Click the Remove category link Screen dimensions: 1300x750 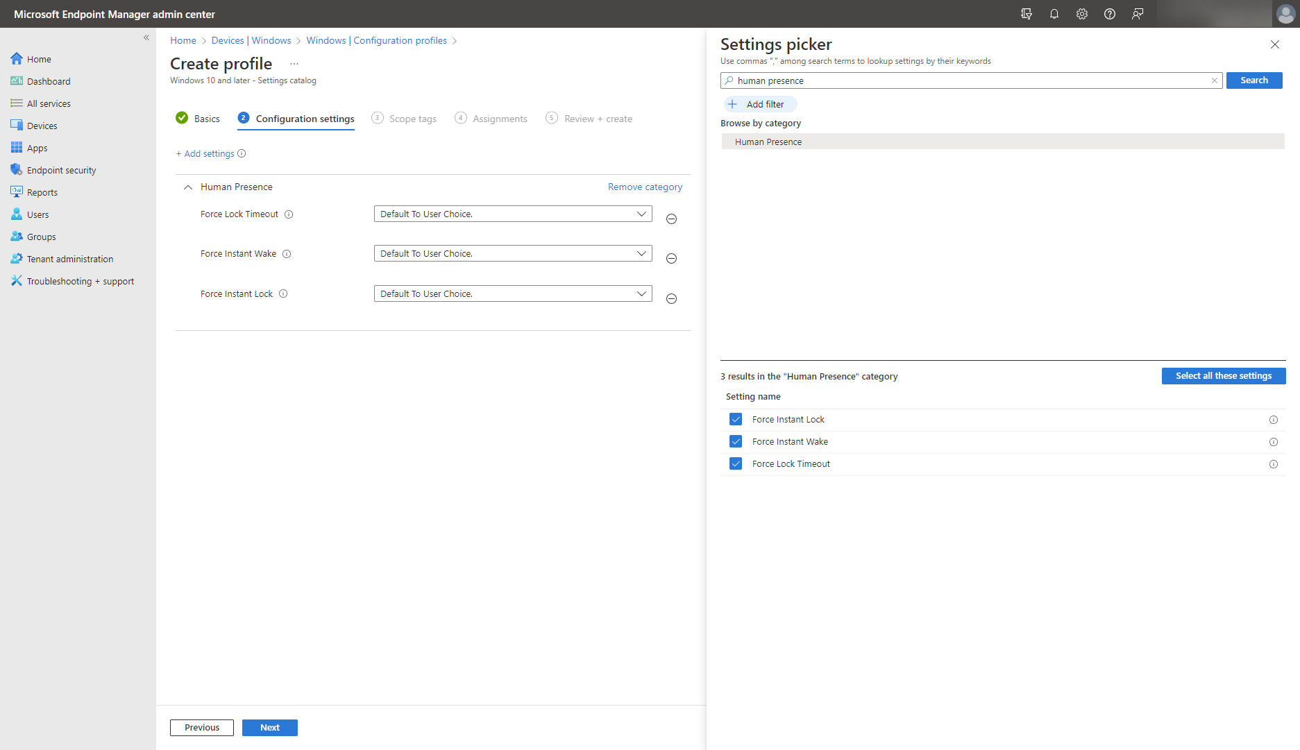tap(645, 187)
